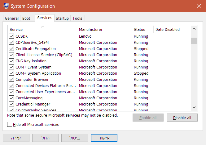Switch to the General tab
206x145 pixels.
(12, 18)
